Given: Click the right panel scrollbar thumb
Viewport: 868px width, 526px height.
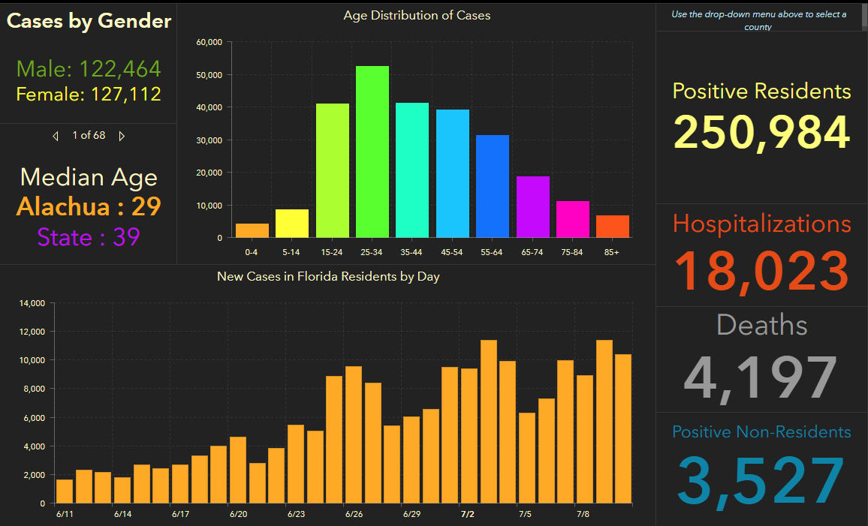Looking at the screenshot, I should tap(864, 17).
